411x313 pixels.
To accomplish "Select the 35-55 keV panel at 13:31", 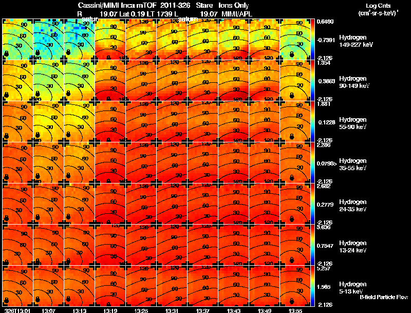I will pyautogui.click(x=172, y=163).
